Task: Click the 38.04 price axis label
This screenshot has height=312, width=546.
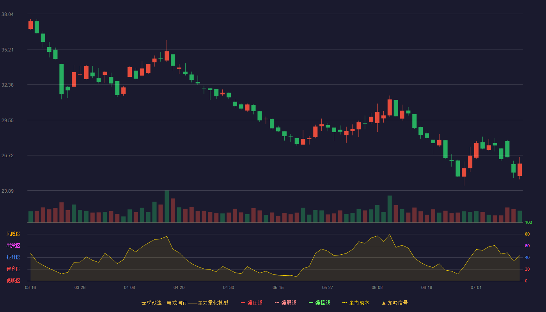Action: click(7, 14)
